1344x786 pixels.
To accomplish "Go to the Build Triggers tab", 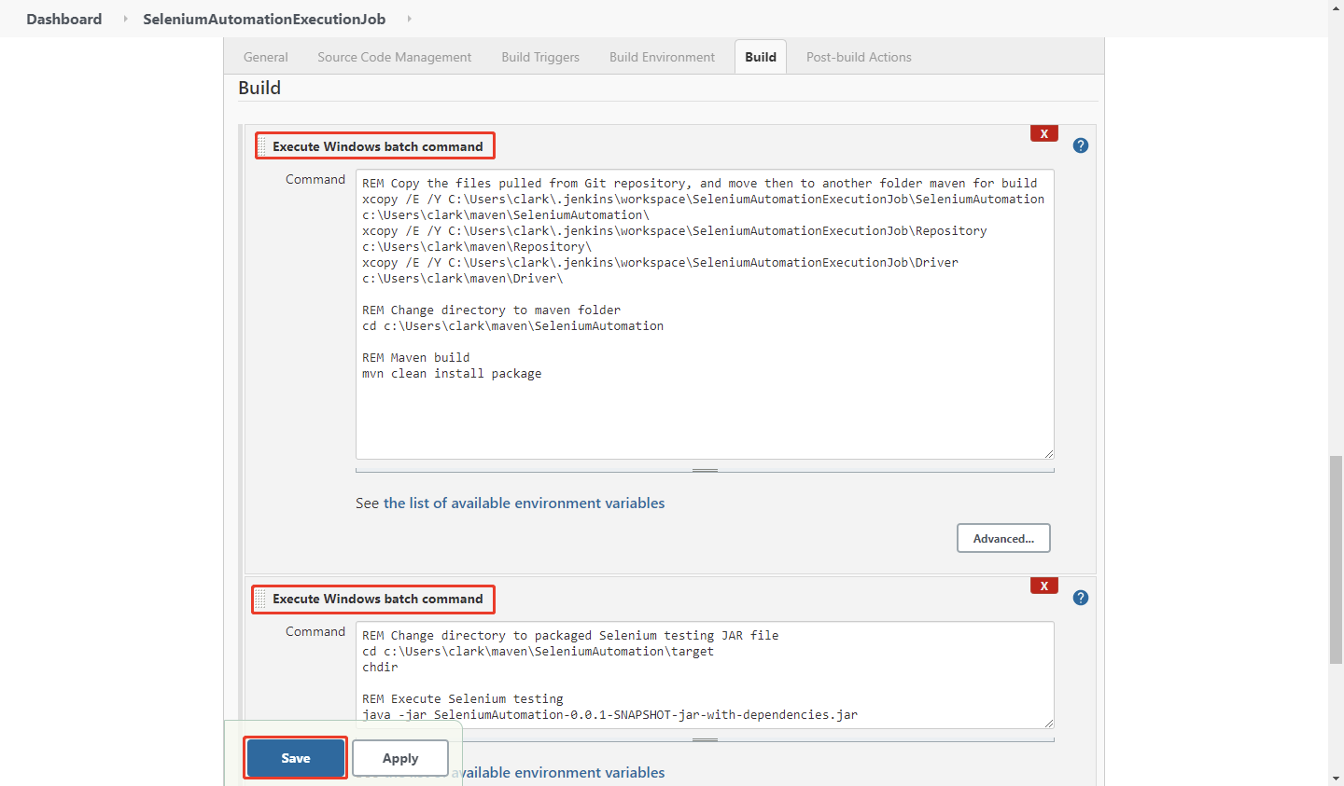I will 540,57.
